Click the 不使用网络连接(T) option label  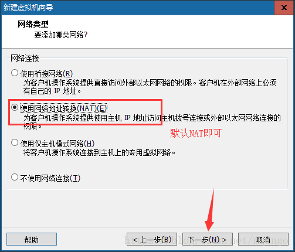click(50, 178)
